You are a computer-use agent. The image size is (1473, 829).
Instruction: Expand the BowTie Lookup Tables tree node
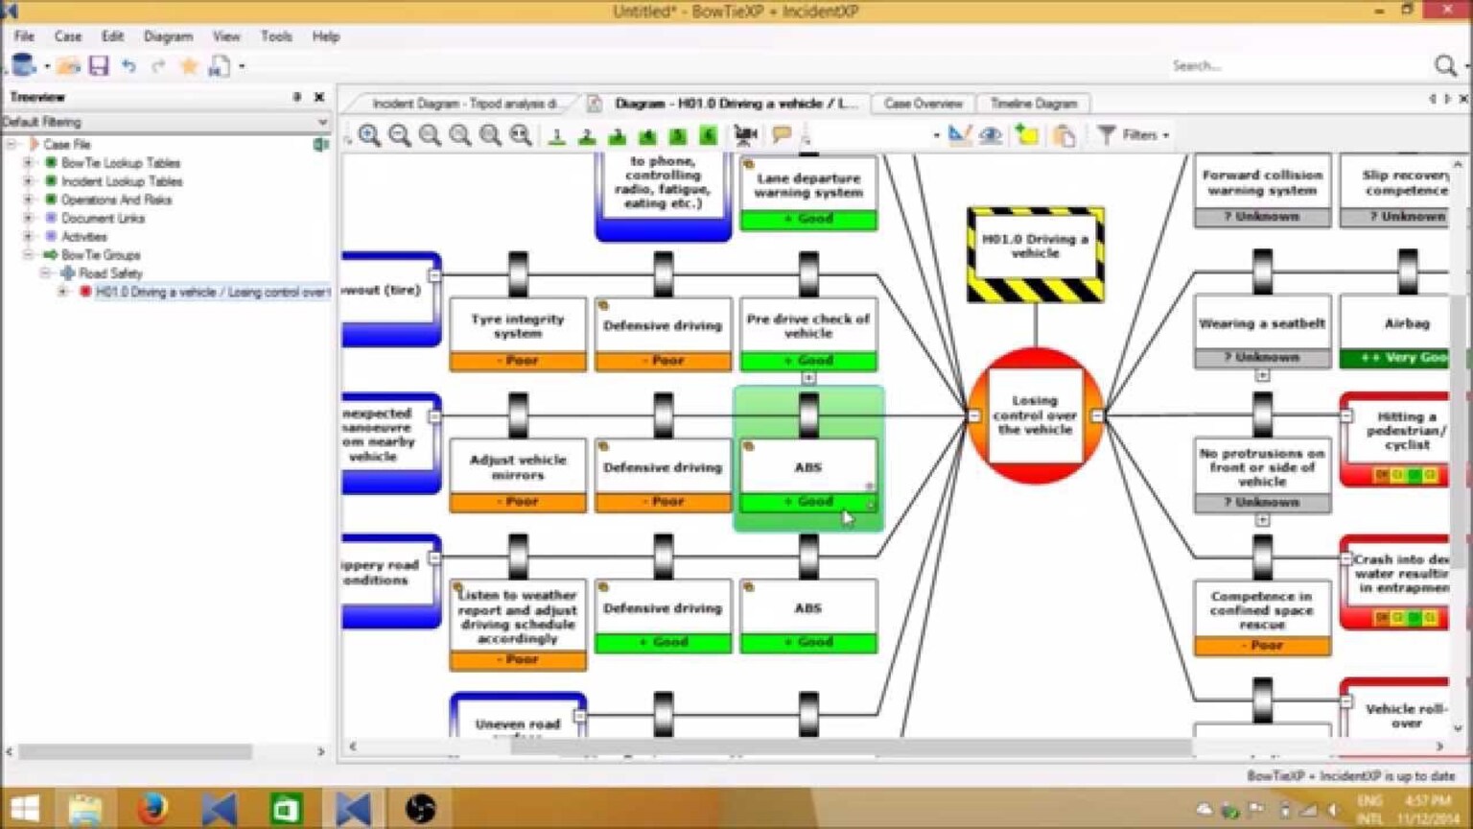(28, 163)
